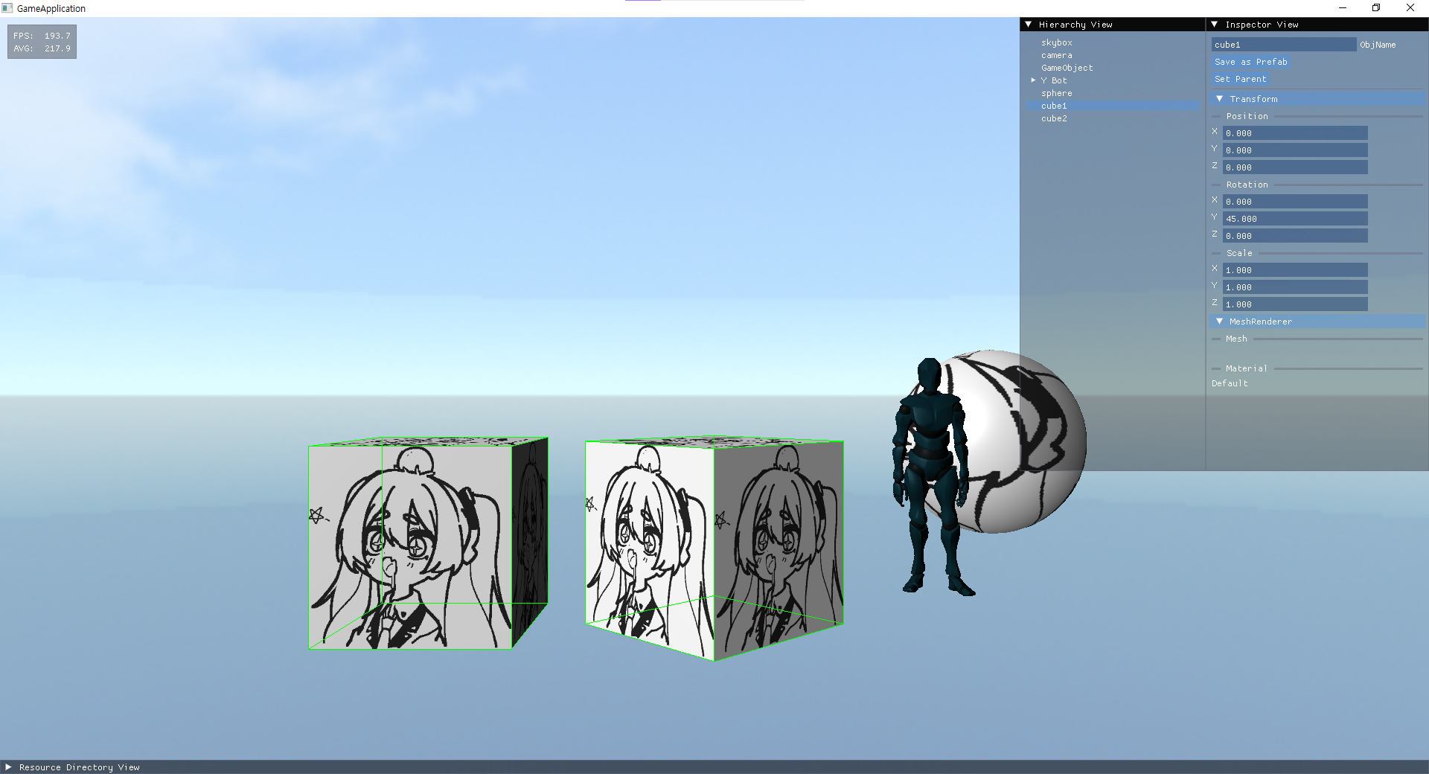Edit the Position Y value field

[x=1295, y=150]
